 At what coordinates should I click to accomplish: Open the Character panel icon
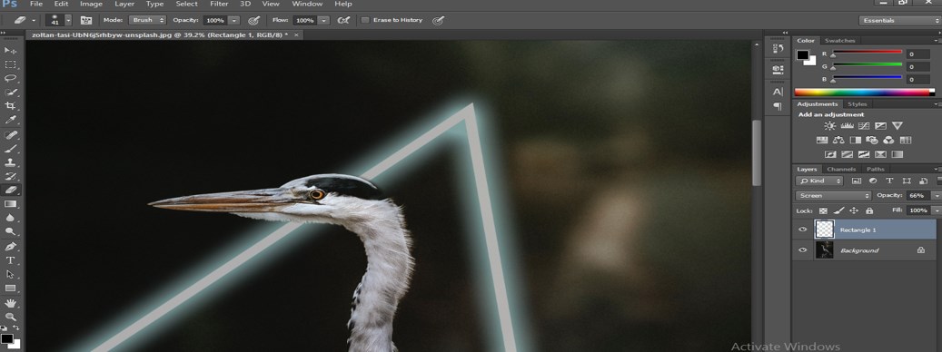click(x=778, y=92)
